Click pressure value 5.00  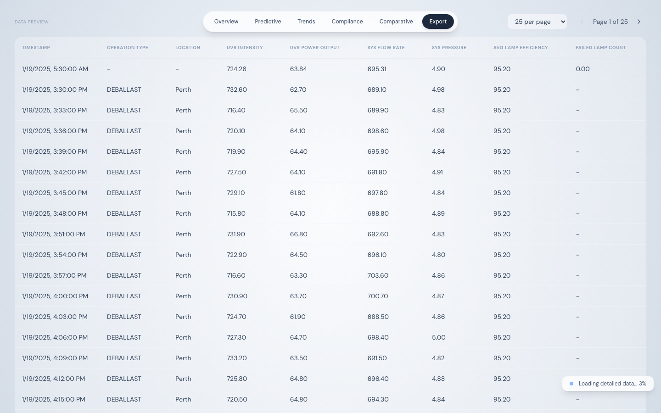(439, 337)
